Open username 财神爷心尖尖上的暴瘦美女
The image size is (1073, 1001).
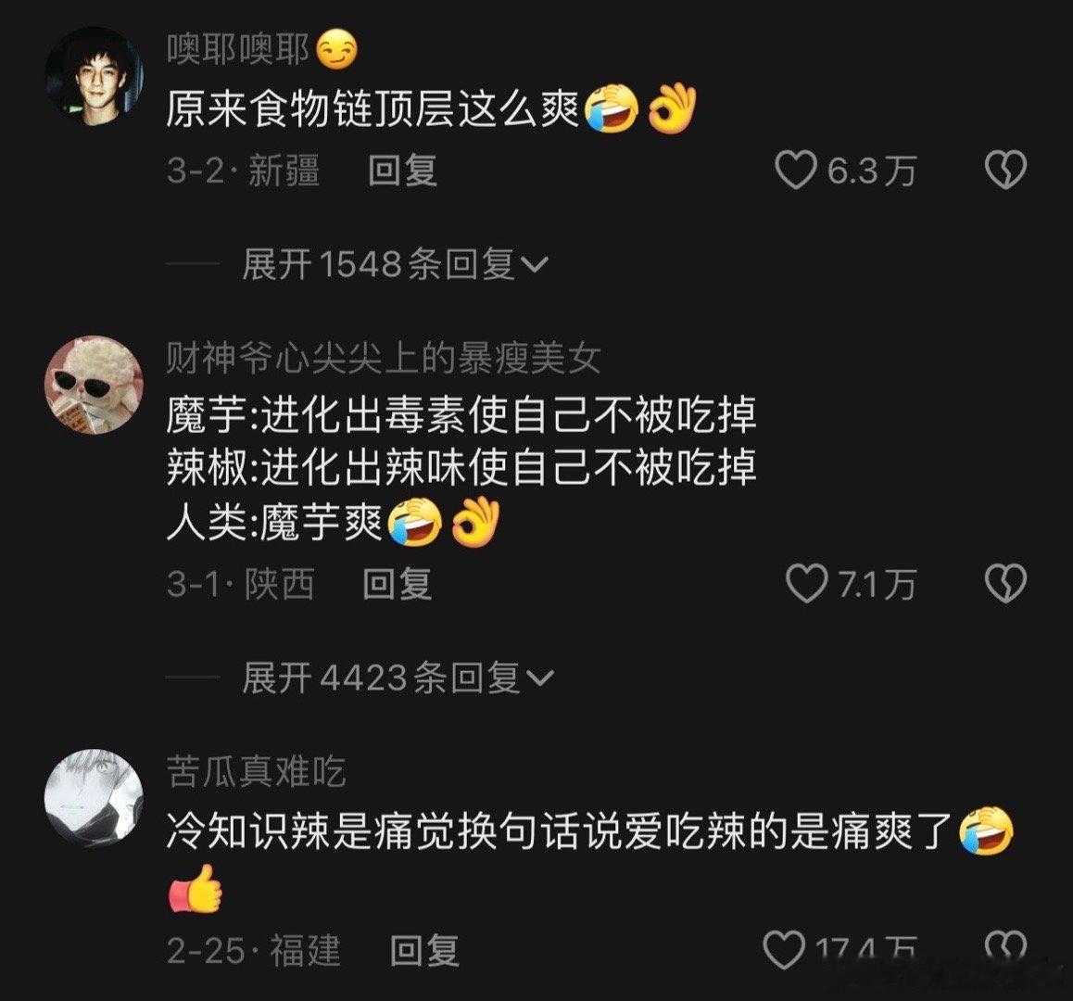384,358
